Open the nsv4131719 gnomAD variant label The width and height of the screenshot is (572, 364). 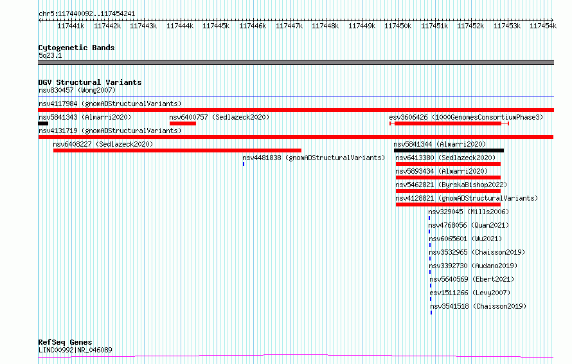click(110, 131)
